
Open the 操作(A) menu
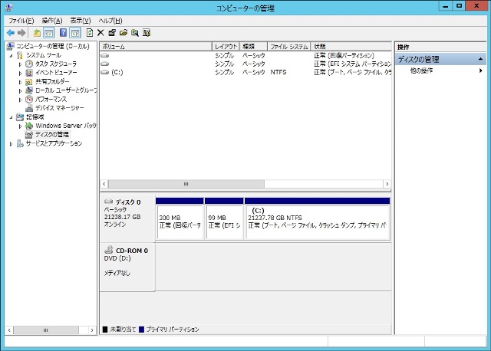[x=51, y=20]
